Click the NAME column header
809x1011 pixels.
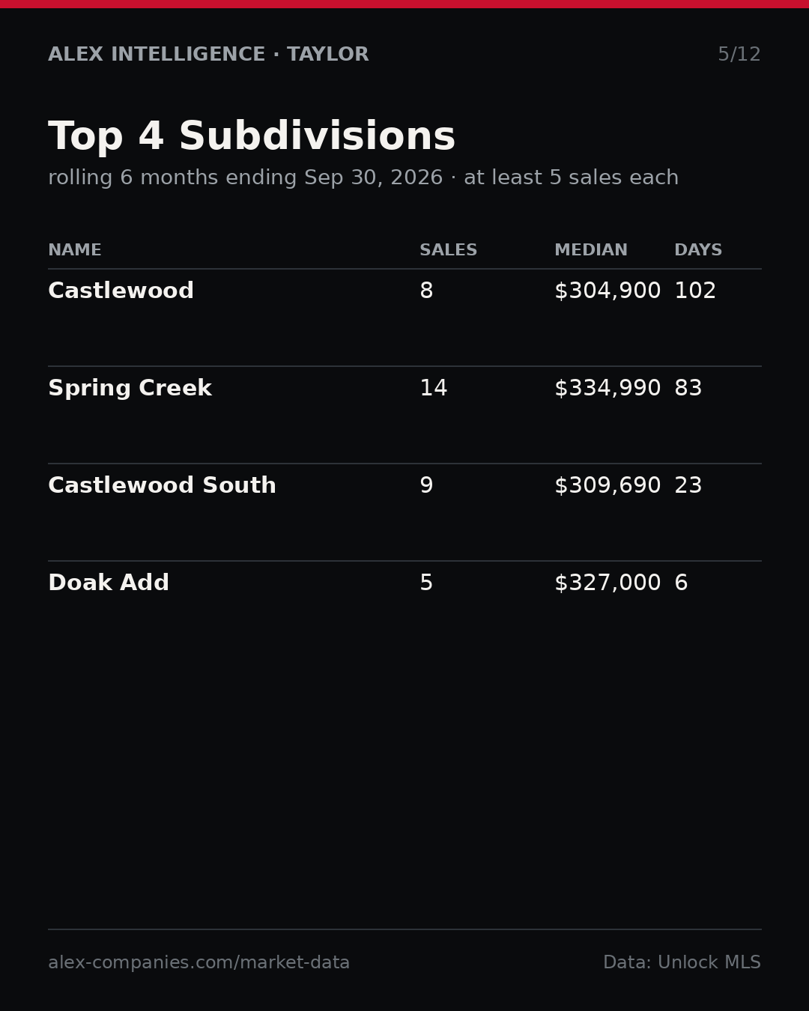coord(75,251)
